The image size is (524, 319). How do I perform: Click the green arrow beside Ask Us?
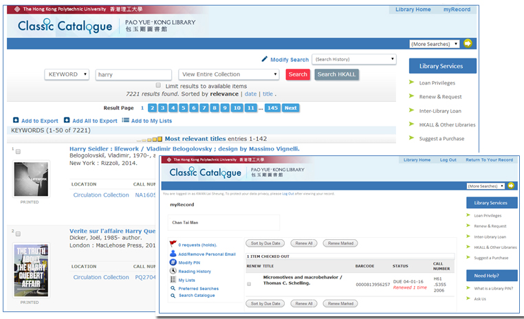pos(468,298)
